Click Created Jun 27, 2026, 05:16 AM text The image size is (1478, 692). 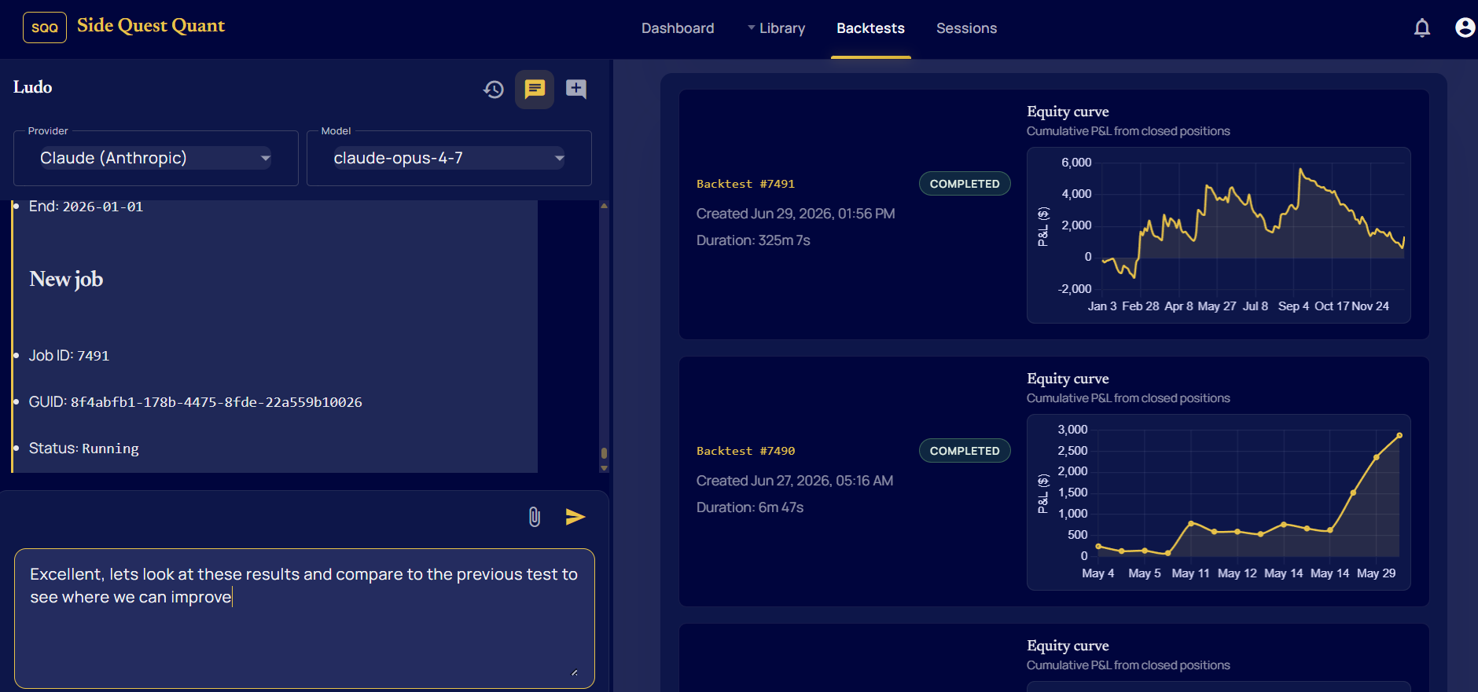click(x=795, y=481)
